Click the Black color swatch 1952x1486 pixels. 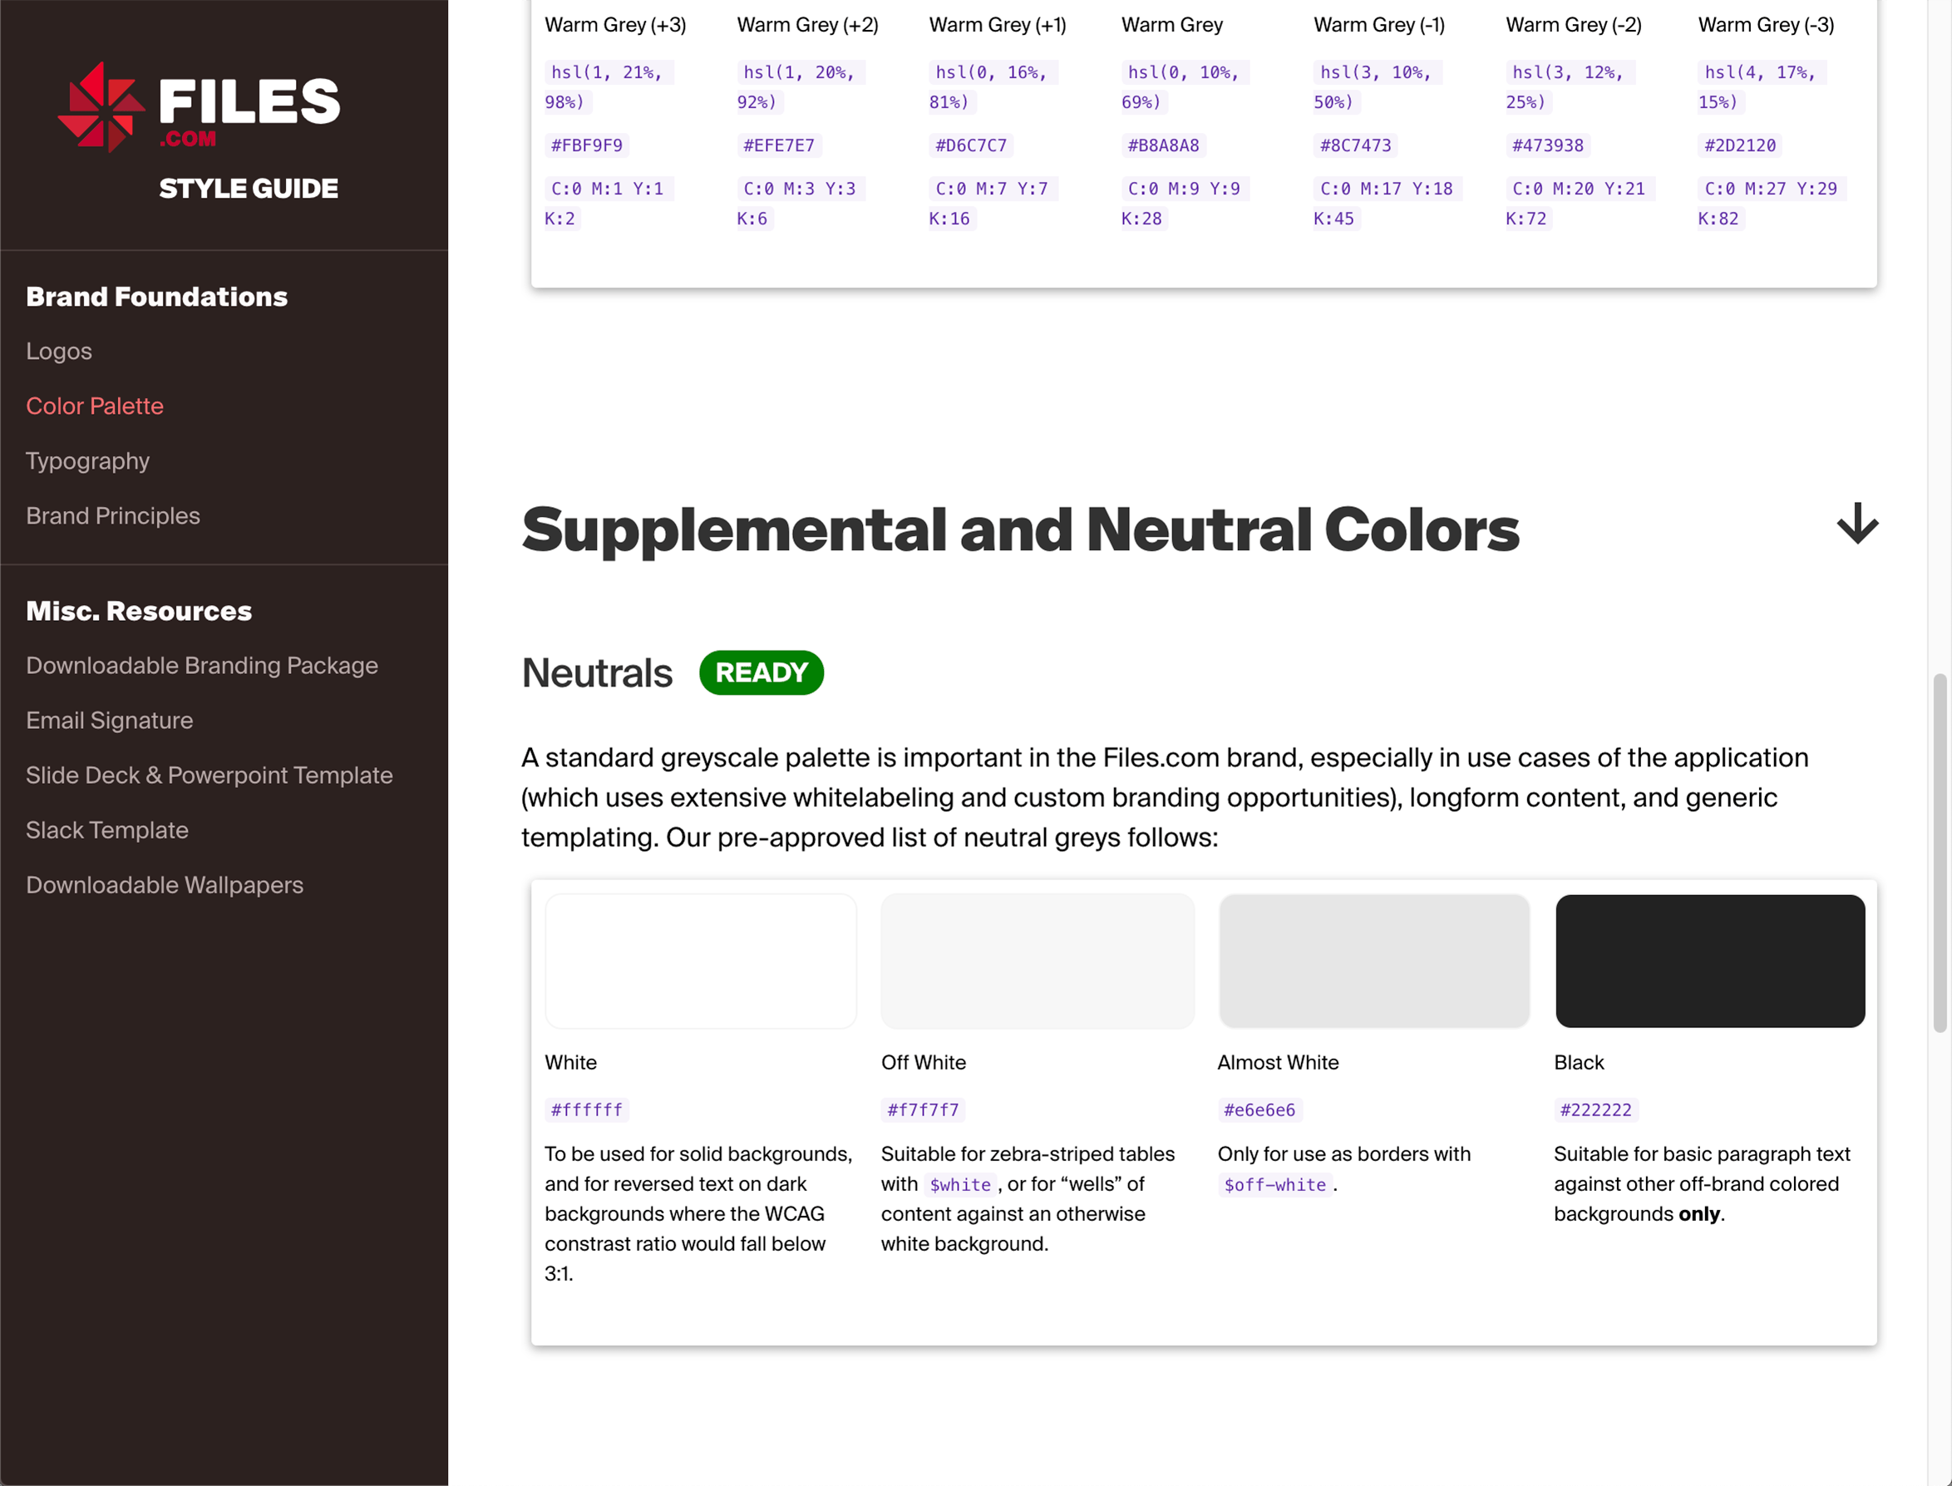tap(1709, 961)
